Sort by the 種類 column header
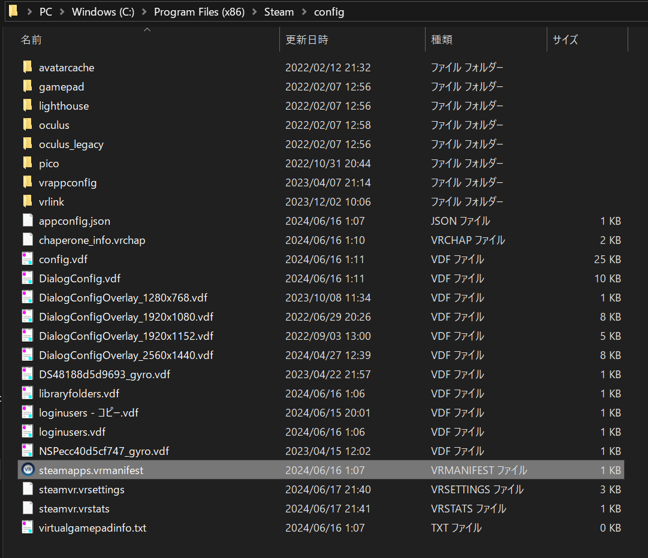This screenshot has width=648, height=558. click(442, 40)
